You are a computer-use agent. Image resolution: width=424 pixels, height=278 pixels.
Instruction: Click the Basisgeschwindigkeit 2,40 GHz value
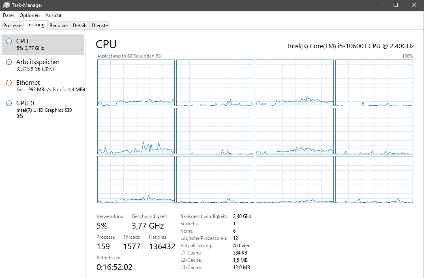click(x=242, y=216)
